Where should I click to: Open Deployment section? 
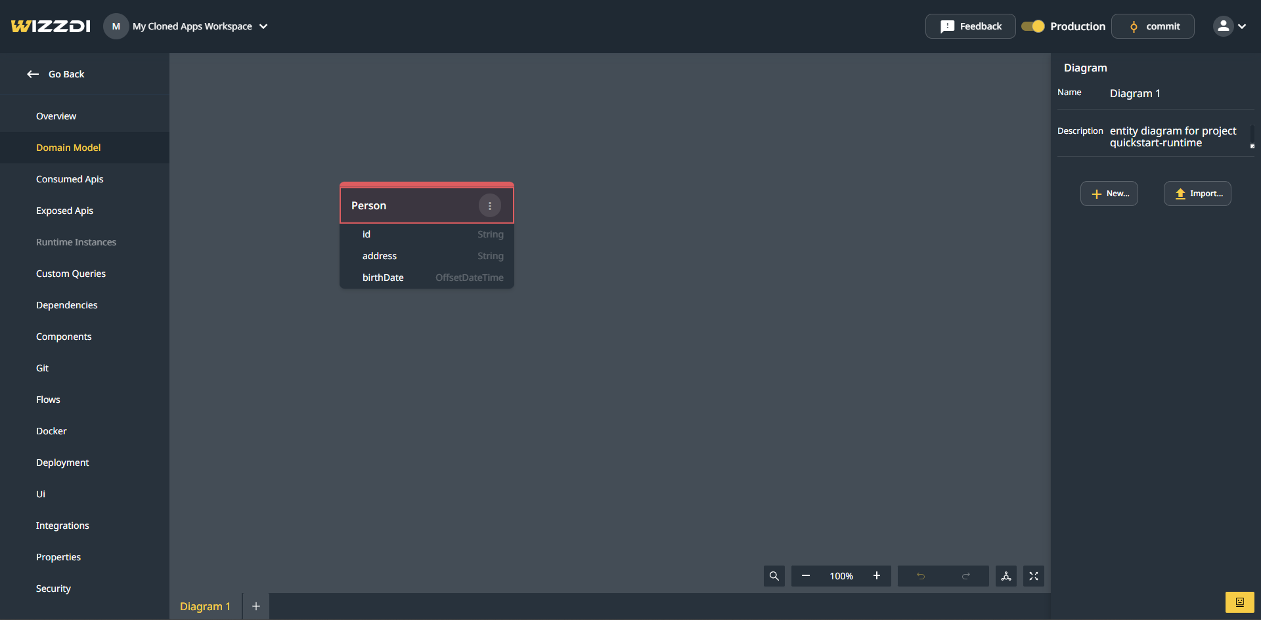[85, 463]
